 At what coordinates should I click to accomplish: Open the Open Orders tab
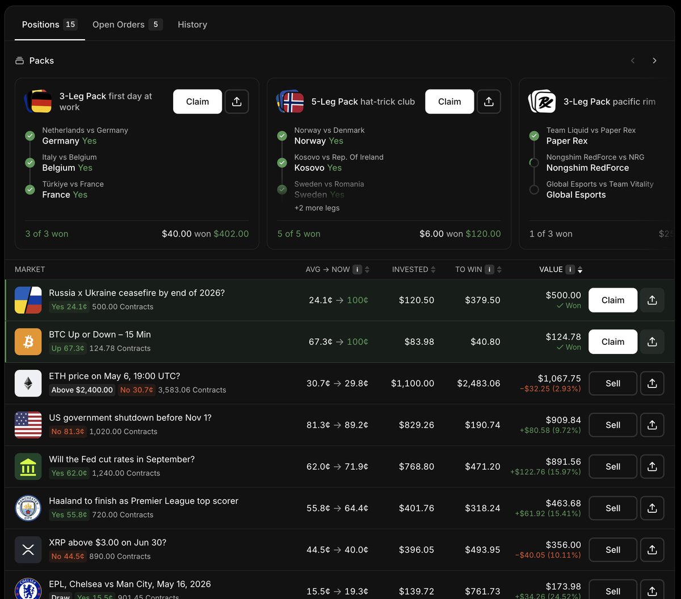pos(127,24)
